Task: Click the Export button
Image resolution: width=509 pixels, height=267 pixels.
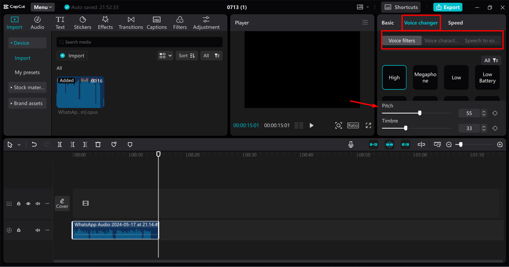Action: coord(448,7)
